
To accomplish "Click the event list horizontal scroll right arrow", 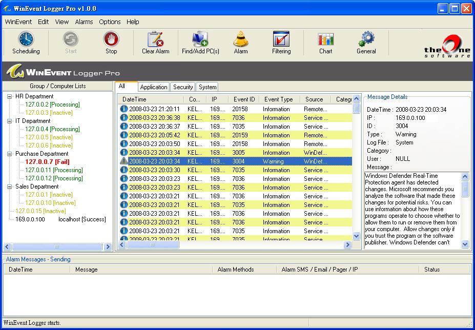I will click(348, 244).
